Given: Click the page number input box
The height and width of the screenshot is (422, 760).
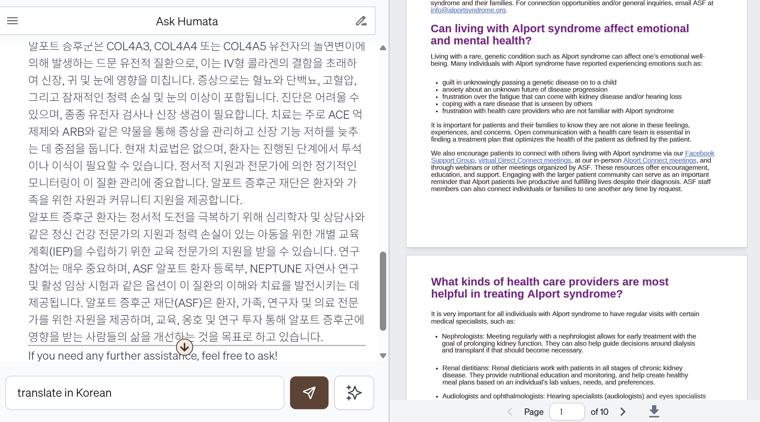Looking at the screenshot, I should point(567,412).
